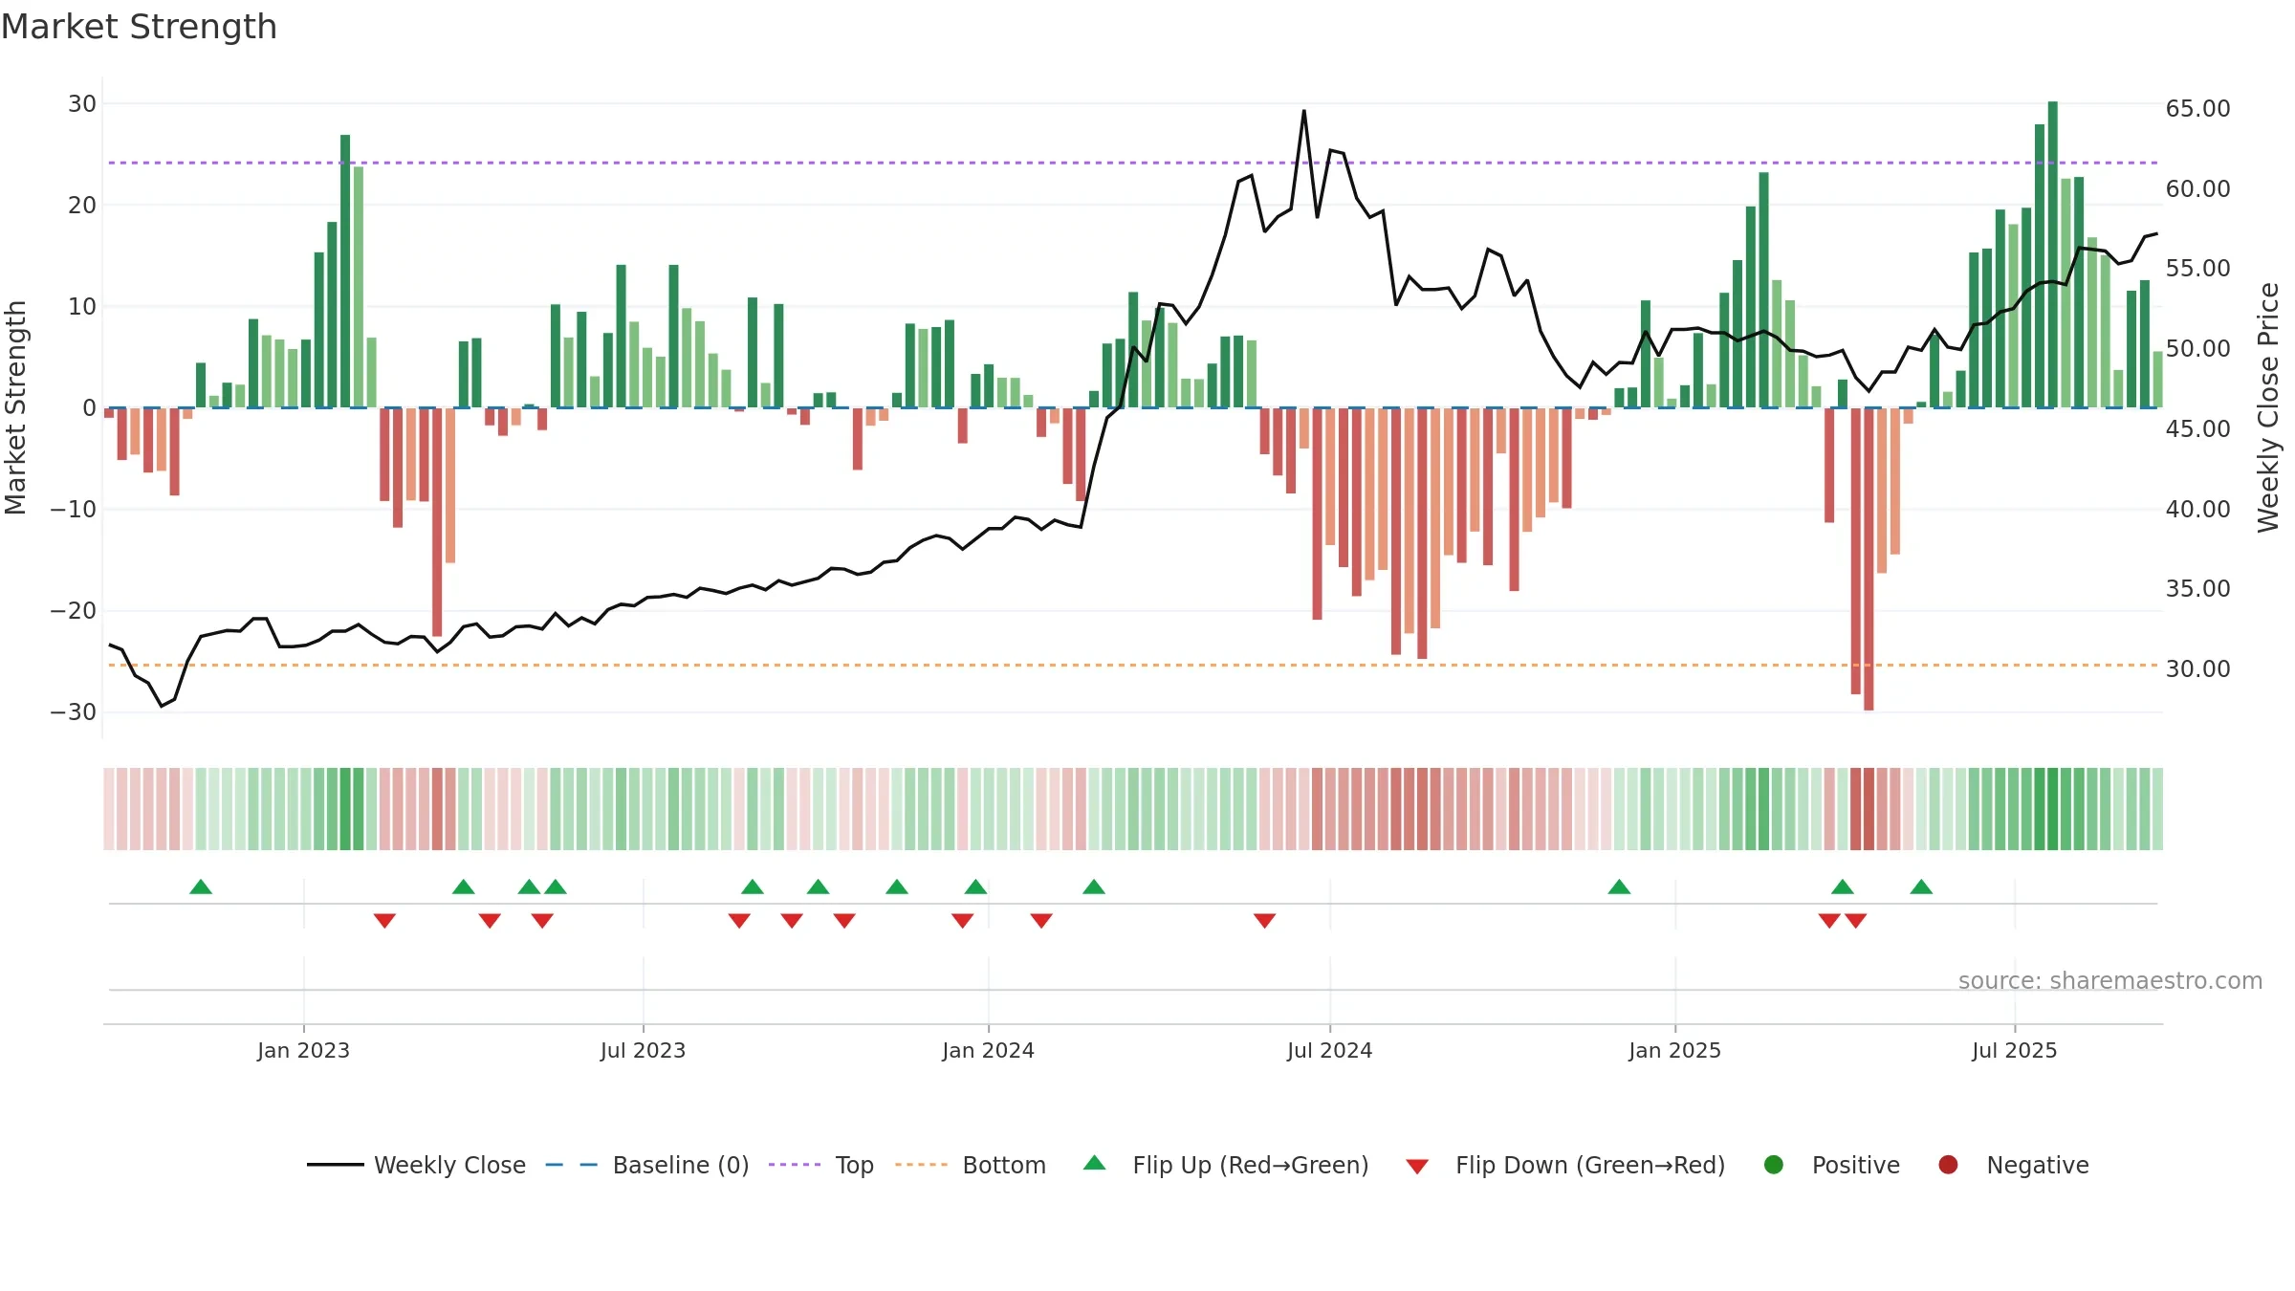Click the flip-up marker nearest to December 2024

point(1619,886)
